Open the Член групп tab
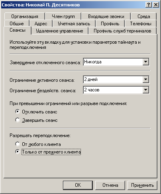 pyautogui.click(x=63, y=16)
